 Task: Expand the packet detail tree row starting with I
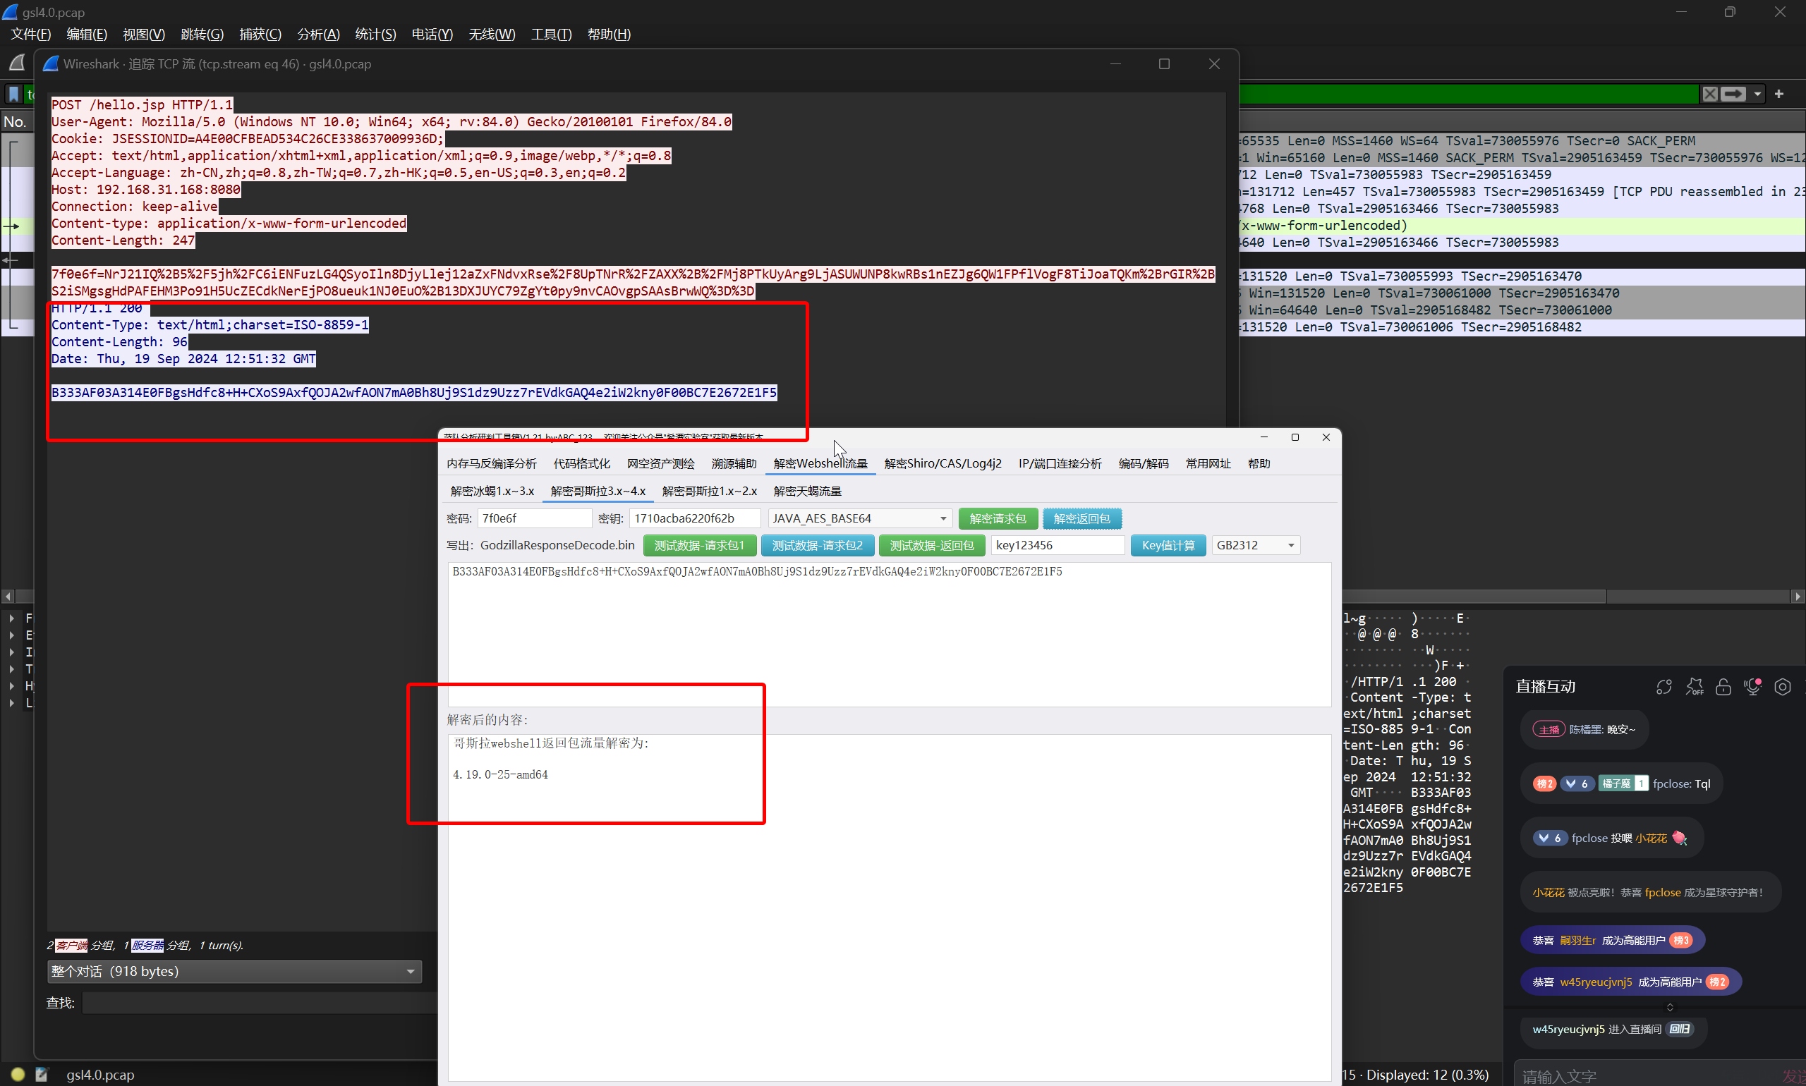12,652
